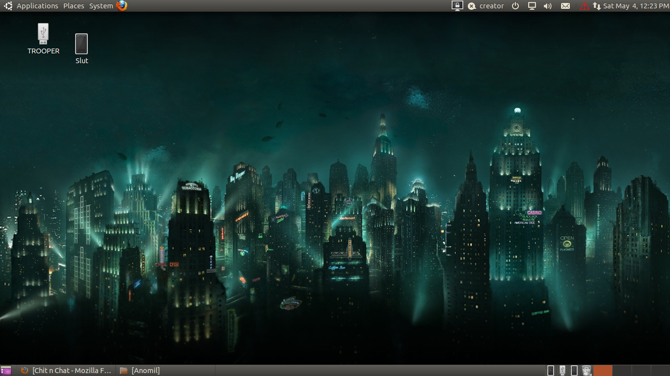Switch to the fourth workspace
670x376 pixels.
pos(660,371)
